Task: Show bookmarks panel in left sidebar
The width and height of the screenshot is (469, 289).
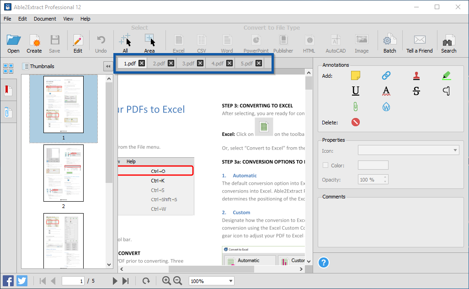Action: pos(8,90)
